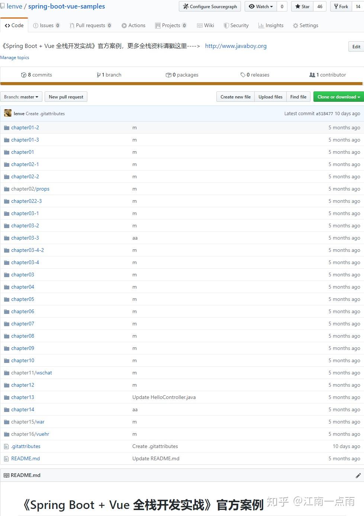
Task: Open the .gitattributes file icon
Action: 6,446
